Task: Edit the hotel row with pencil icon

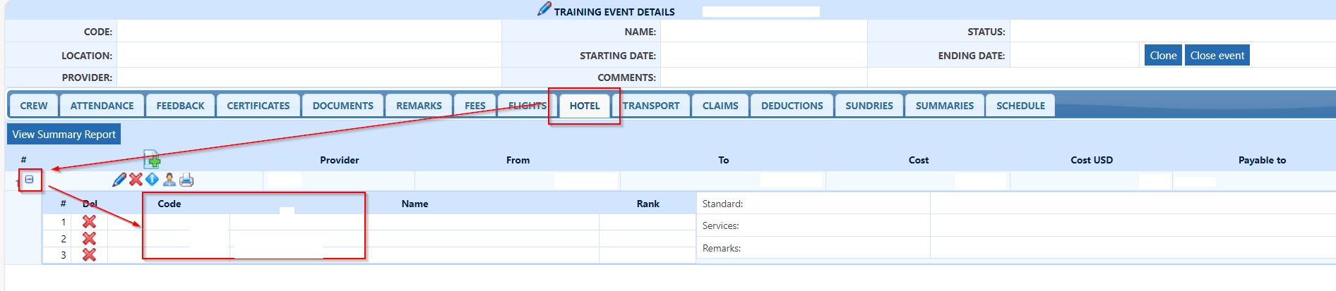Action: 119,180
